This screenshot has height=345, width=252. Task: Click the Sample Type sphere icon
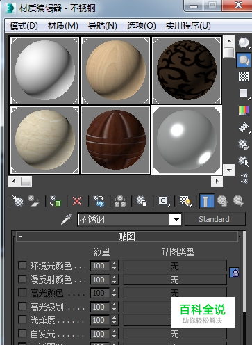click(x=244, y=43)
